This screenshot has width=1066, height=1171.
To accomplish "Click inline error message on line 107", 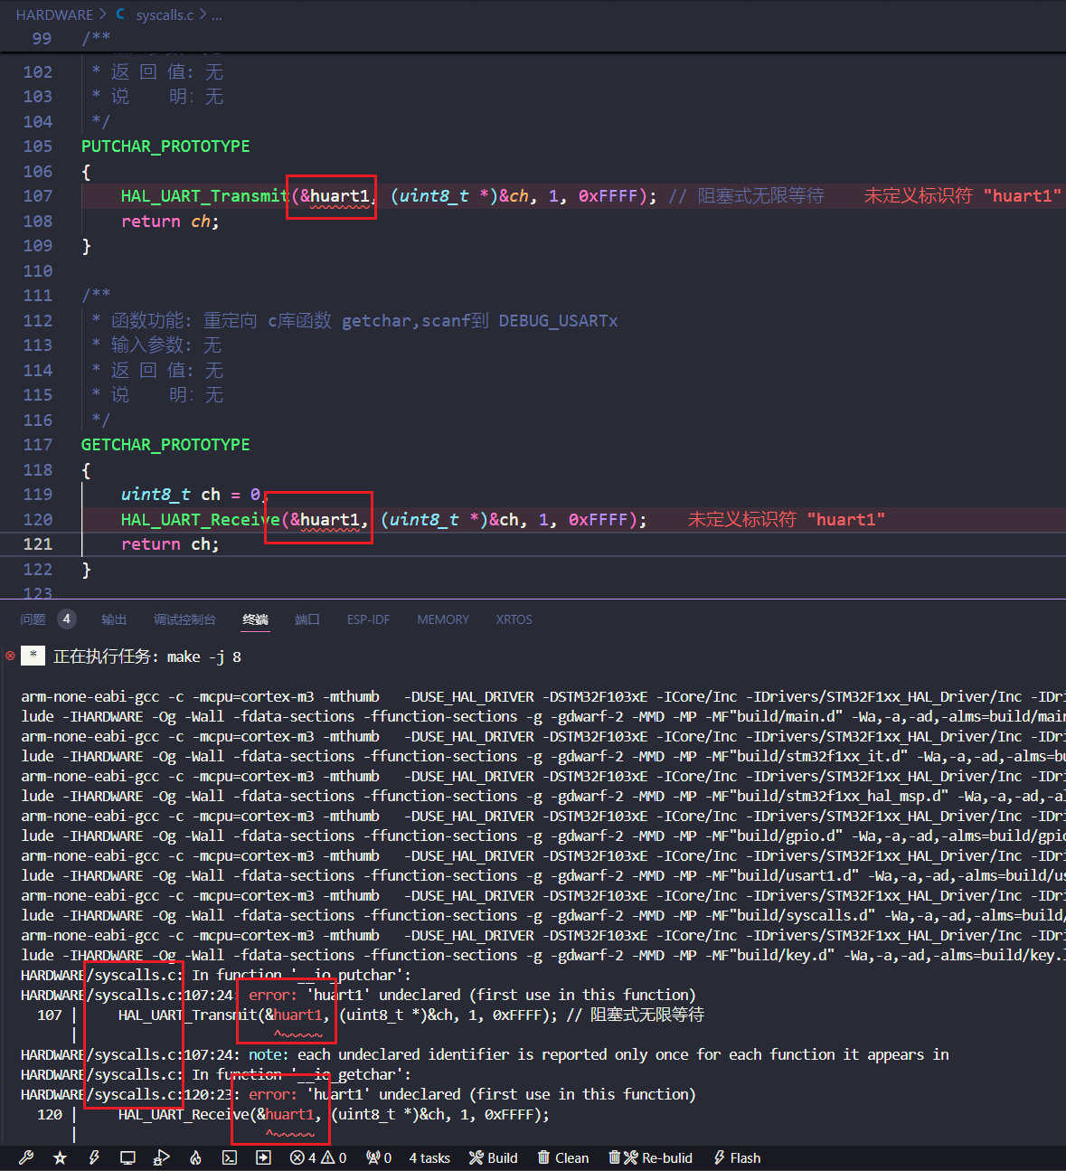I will (963, 196).
